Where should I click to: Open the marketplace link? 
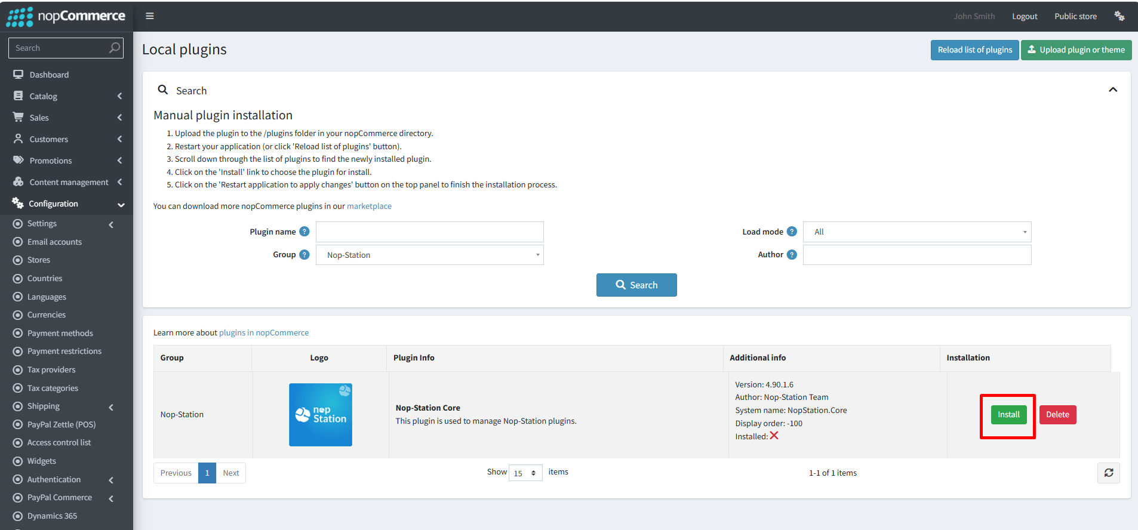click(x=369, y=206)
